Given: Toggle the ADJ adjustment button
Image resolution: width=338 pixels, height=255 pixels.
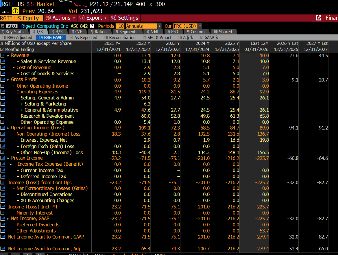Looking at the screenshot, I should click(12, 26).
